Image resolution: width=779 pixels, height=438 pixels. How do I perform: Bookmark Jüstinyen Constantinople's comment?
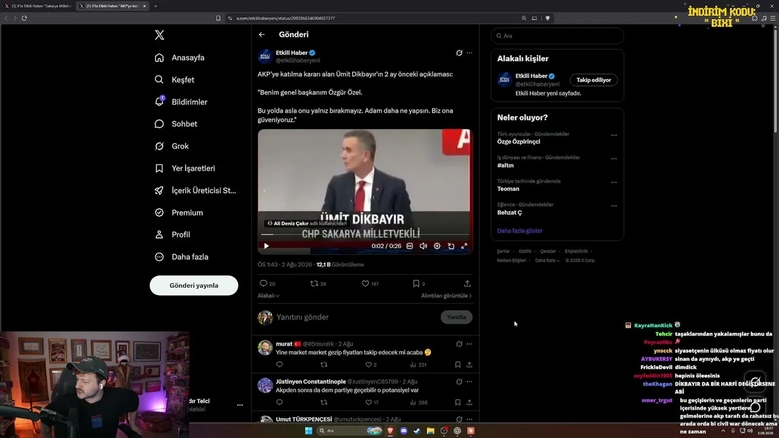458,402
